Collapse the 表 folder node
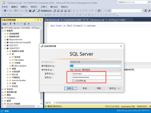Image resolution: width=151 pixels, height=113 pixels. (8, 54)
